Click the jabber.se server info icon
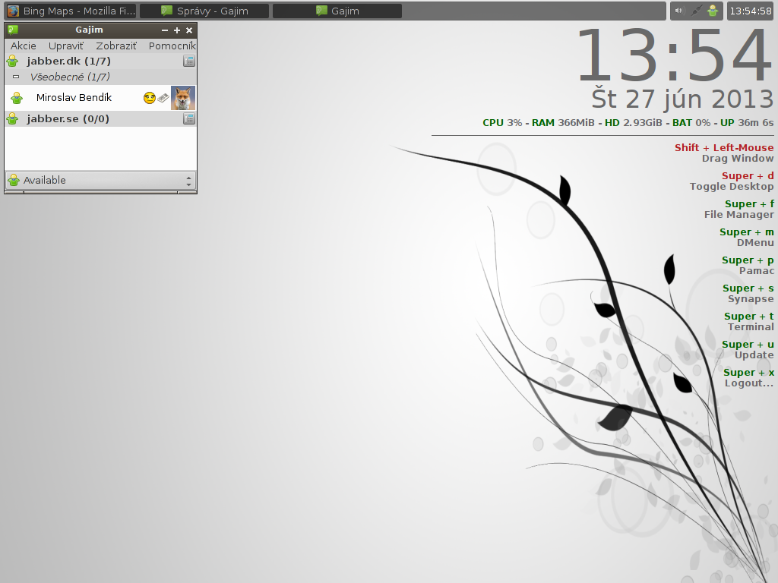This screenshot has width=778, height=583. pyautogui.click(x=189, y=118)
